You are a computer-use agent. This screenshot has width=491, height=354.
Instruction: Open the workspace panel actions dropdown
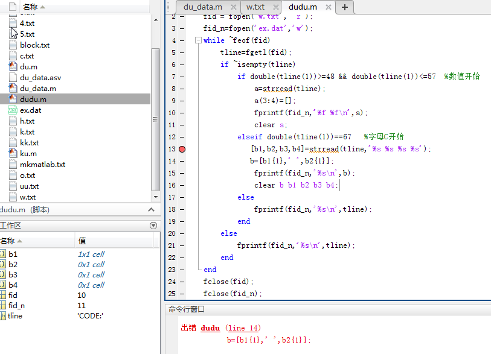coord(153,226)
